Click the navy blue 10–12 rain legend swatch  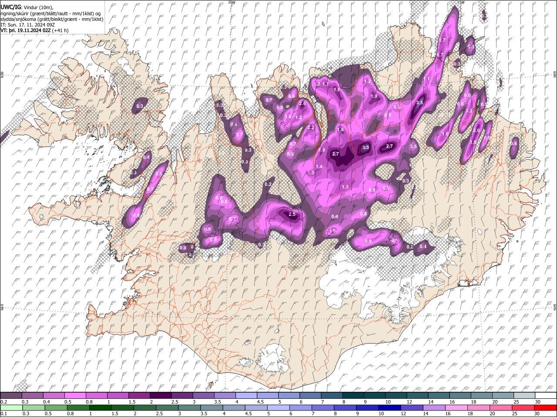390,407
